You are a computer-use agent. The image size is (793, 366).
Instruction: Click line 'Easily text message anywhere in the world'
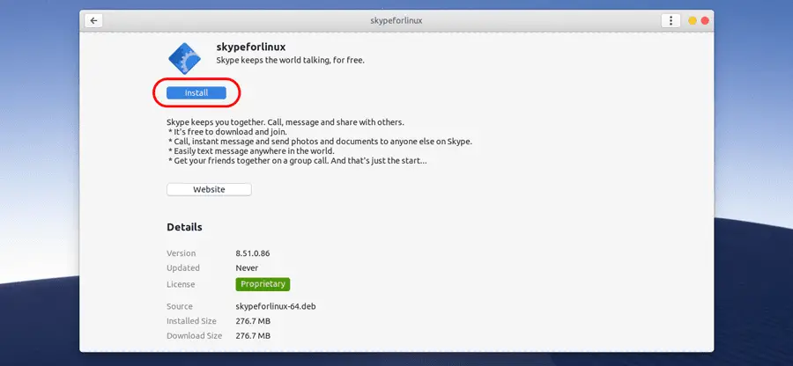[x=251, y=151]
